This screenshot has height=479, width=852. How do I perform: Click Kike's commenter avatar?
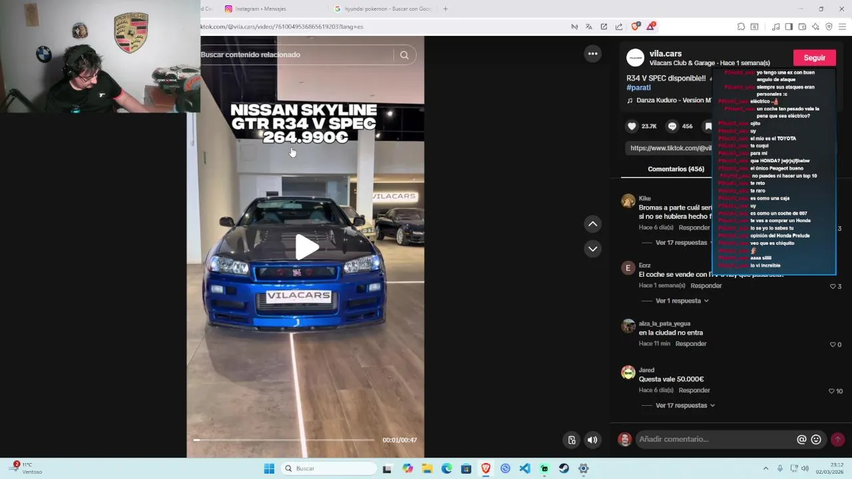(628, 201)
